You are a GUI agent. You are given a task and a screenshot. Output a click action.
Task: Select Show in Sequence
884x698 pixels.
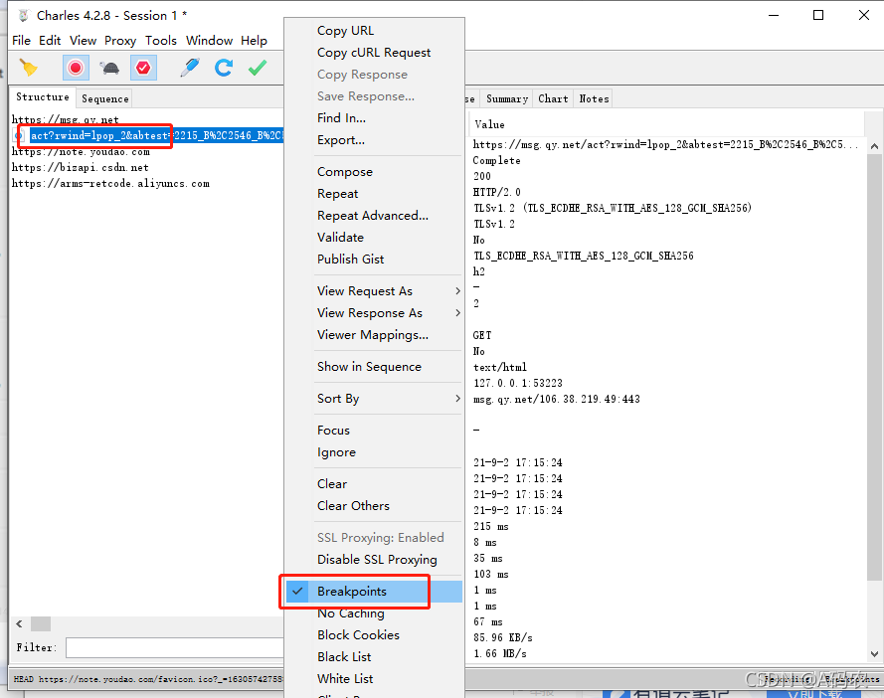tap(374, 367)
